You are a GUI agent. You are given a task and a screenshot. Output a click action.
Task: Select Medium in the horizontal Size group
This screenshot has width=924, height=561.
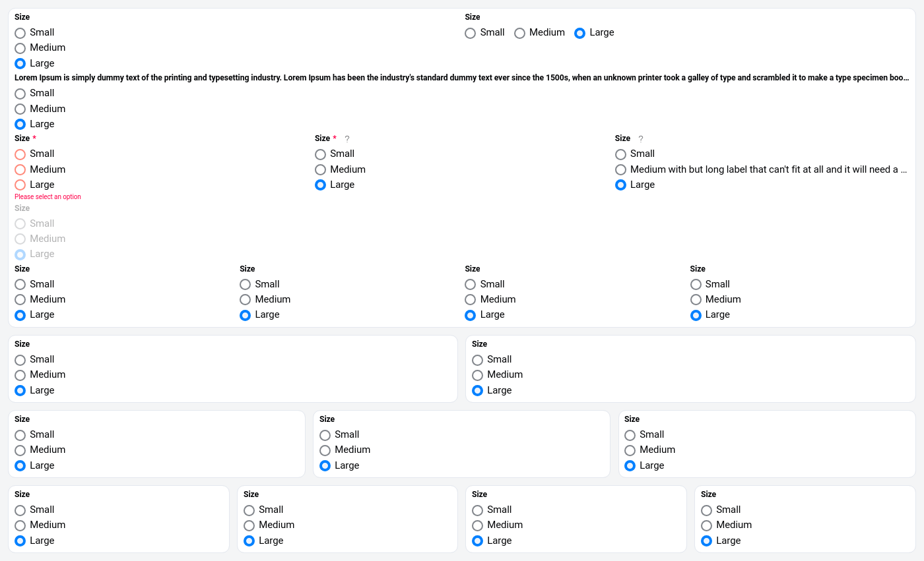point(520,33)
